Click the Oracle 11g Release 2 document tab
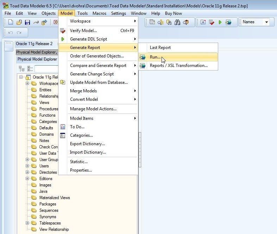The image size is (277, 234). (x=34, y=44)
